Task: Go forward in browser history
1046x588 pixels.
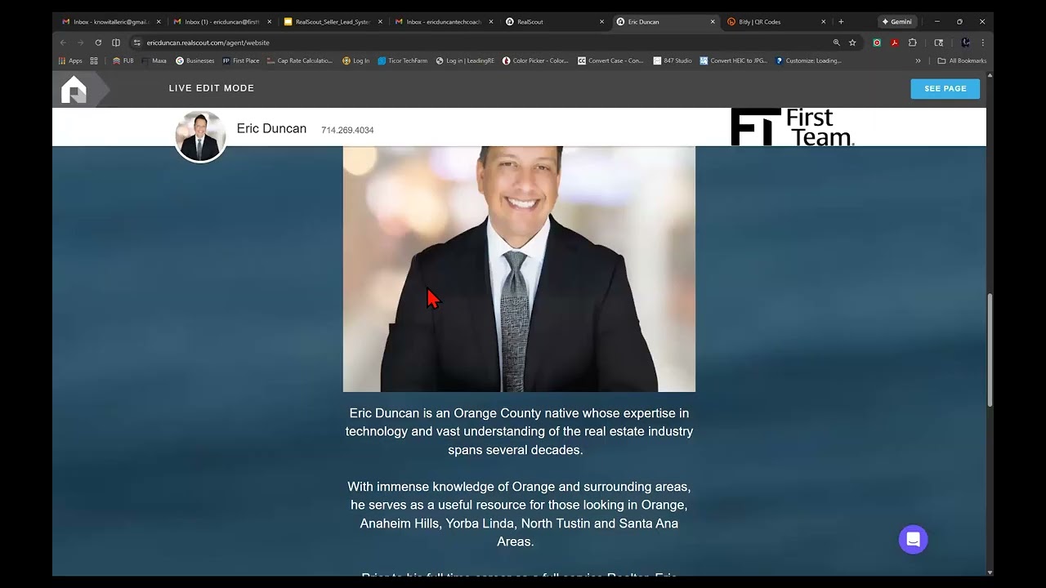Action: tap(81, 42)
